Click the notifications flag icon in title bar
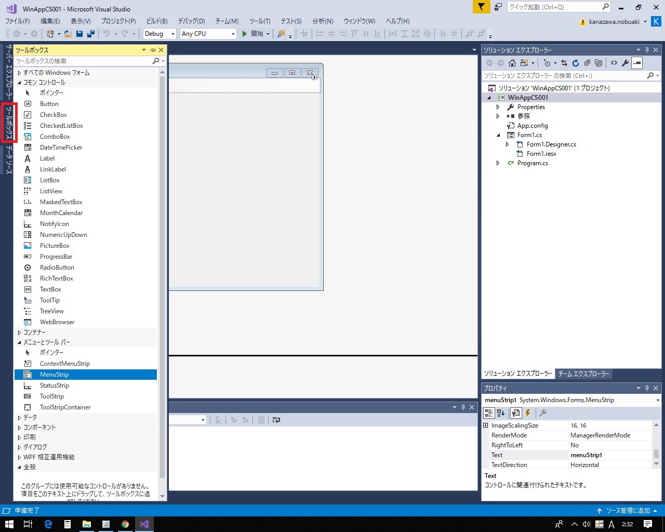Image resolution: width=665 pixels, height=532 pixels. pyautogui.click(x=482, y=7)
